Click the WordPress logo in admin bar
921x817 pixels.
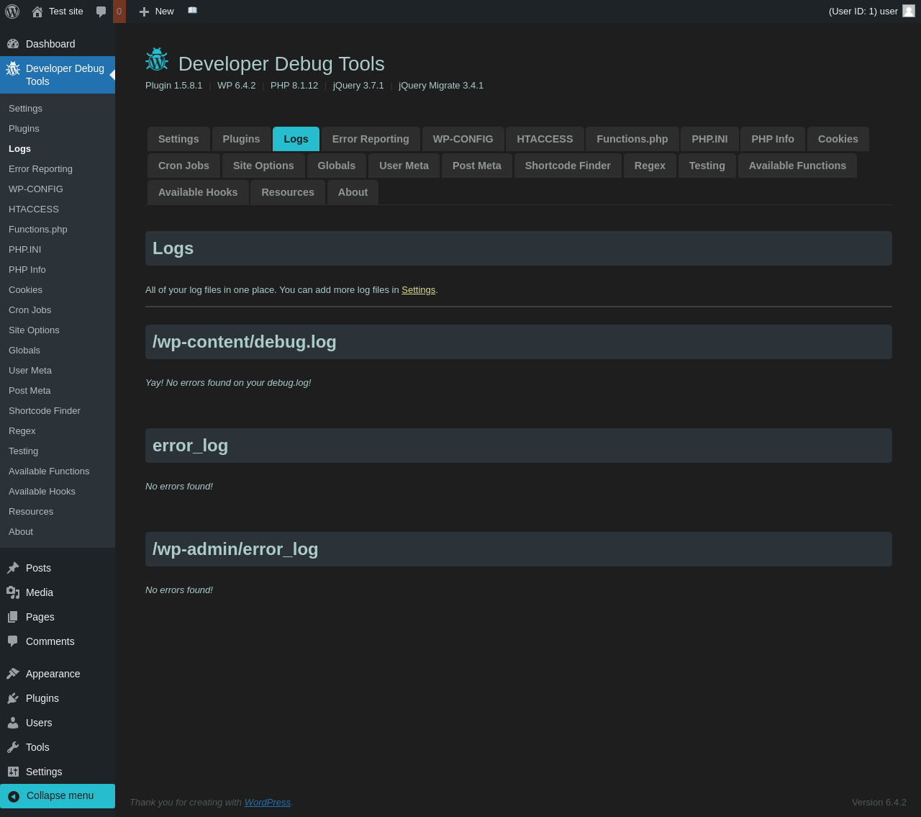click(12, 12)
